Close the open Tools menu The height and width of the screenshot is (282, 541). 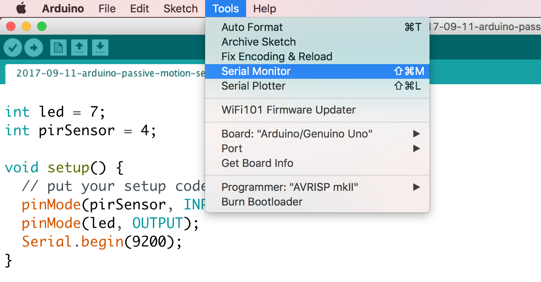pos(226,8)
